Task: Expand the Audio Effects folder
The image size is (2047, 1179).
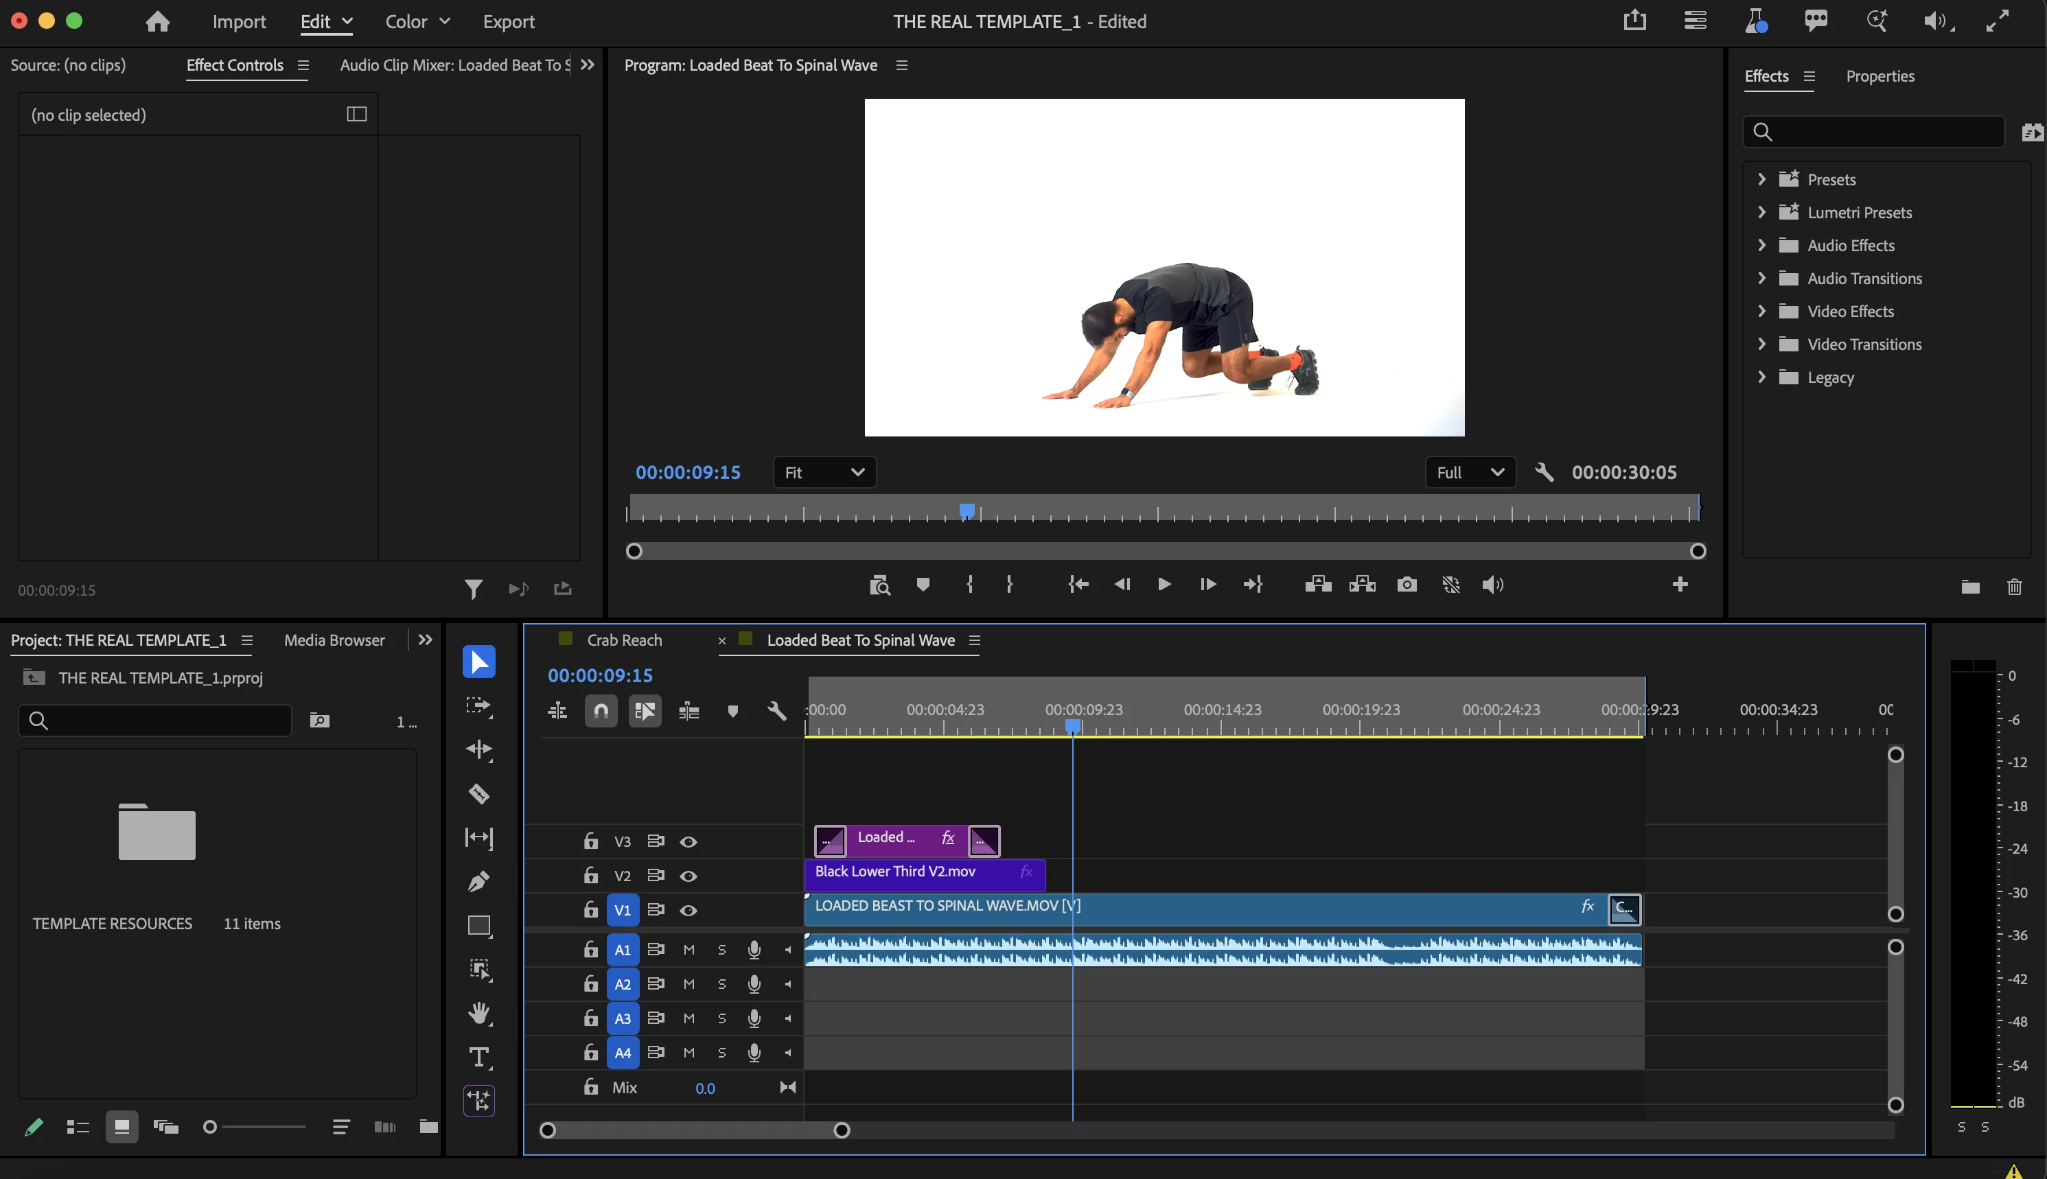Action: tap(1761, 244)
